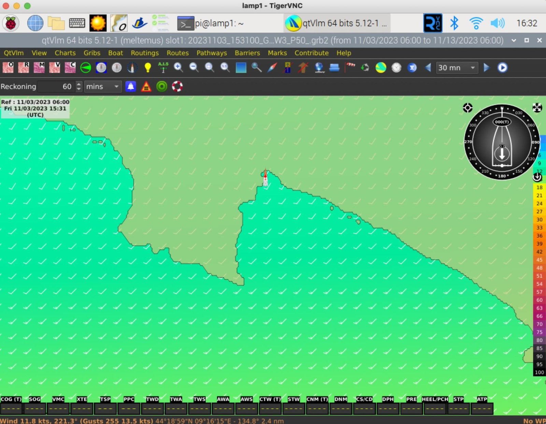
Task: Click the chart toolbar icon labeled R
Action: [x=24, y=68]
